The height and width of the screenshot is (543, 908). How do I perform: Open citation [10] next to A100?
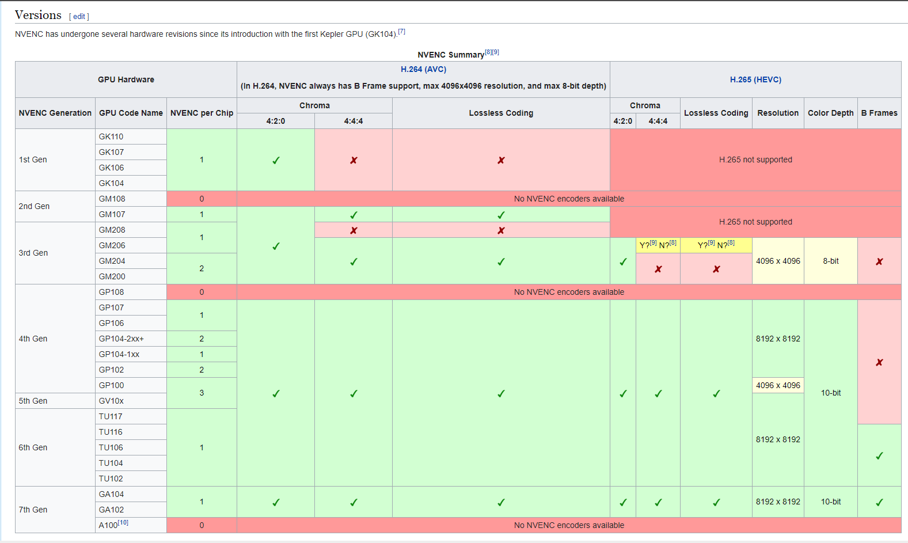123,523
